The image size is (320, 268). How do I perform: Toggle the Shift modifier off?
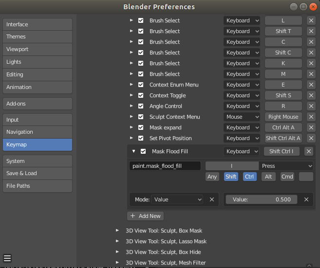click(231, 177)
